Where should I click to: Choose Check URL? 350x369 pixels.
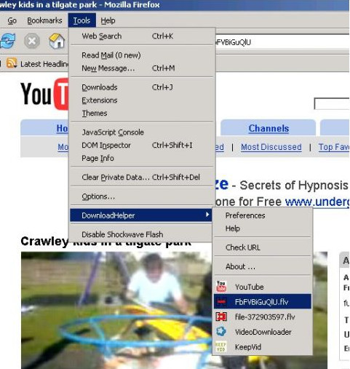[x=263, y=247]
